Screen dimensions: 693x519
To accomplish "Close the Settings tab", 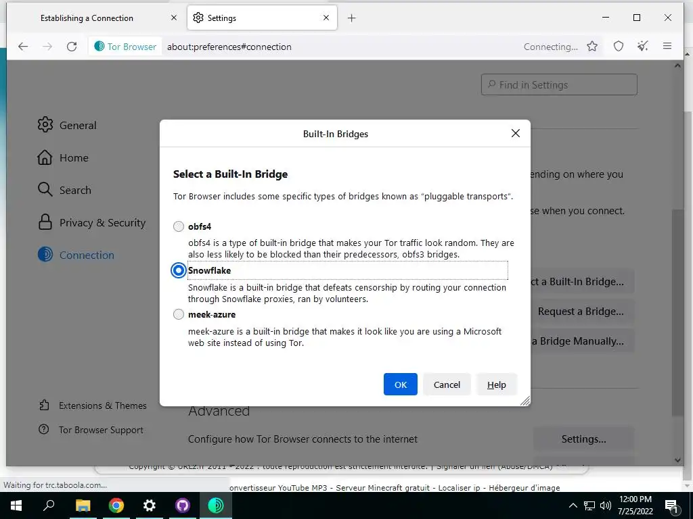I will click(x=326, y=18).
